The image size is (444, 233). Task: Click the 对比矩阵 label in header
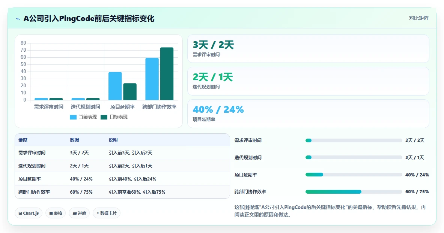(x=418, y=18)
